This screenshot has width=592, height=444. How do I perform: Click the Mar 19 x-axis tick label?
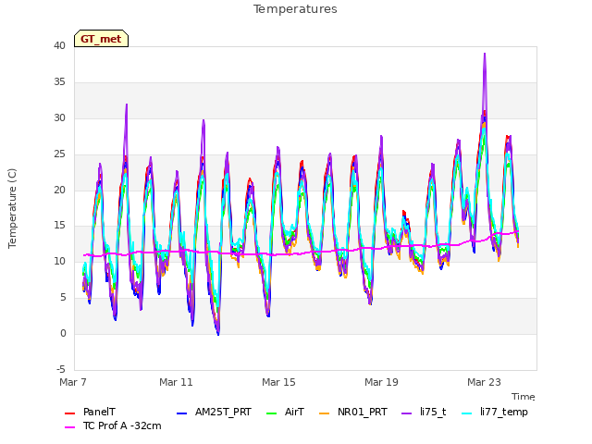click(x=381, y=382)
